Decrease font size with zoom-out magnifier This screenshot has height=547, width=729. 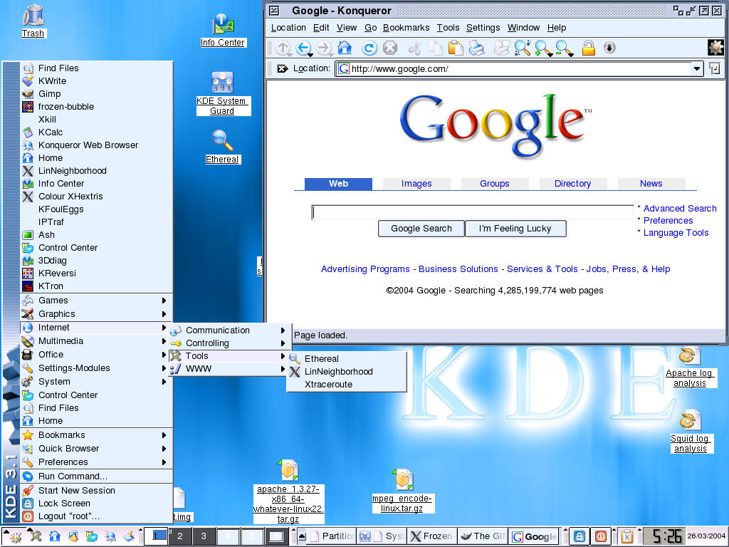pyautogui.click(x=564, y=48)
